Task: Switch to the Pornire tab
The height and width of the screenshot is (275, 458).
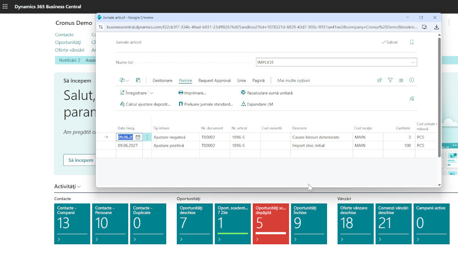Action: tap(185, 80)
